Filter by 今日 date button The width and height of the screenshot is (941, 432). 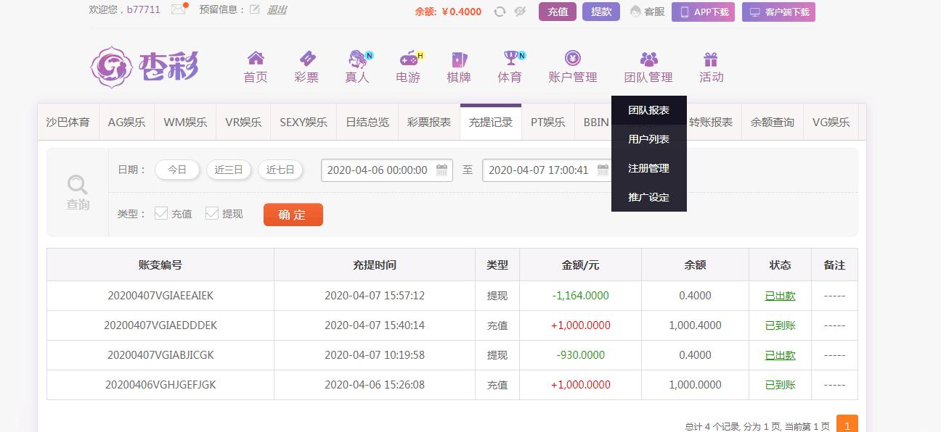(177, 170)
